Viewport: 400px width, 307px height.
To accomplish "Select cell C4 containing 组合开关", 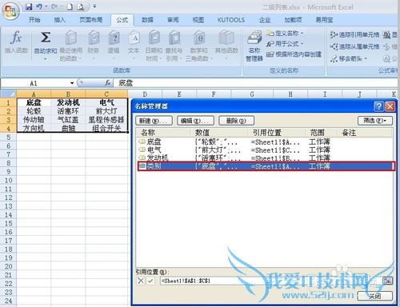I will point(106,128).
